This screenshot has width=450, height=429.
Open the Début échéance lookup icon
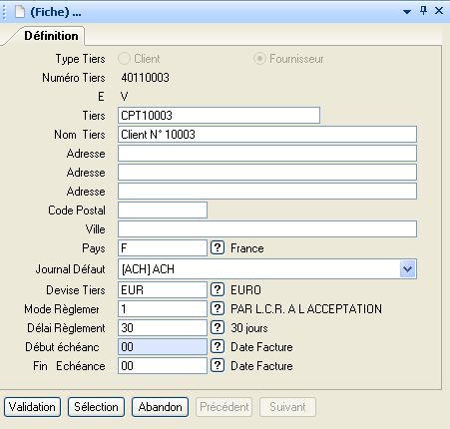(218, 346)
